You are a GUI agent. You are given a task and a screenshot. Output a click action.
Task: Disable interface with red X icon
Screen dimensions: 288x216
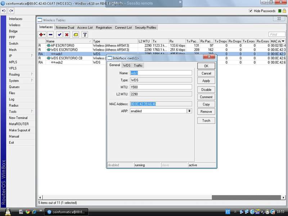(x=67, y=35)
